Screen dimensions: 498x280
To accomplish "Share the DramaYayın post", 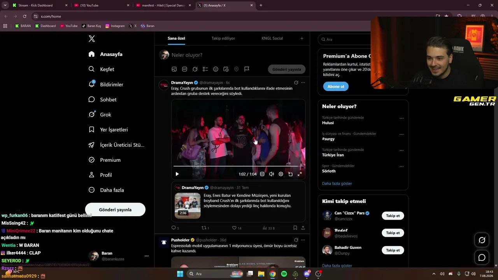I will pyautogui.click(x=303, y=228).
